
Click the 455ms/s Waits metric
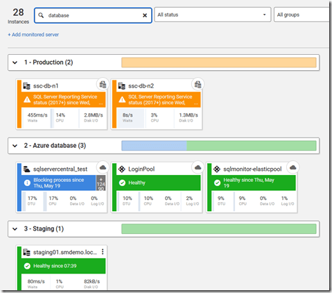point(37,117)
